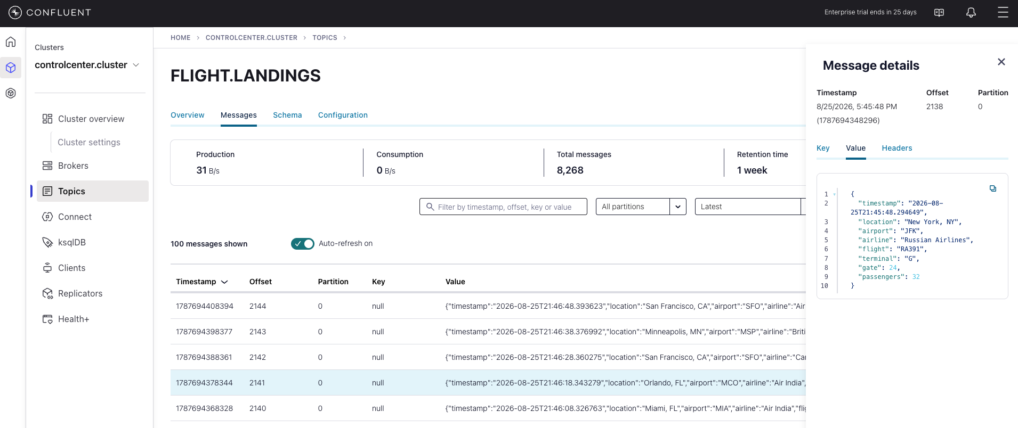Open ksqlDB page

coord(72,242)
